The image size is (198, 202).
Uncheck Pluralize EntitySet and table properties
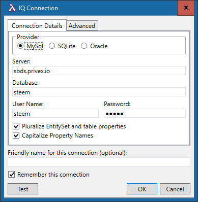(x=16, y=126)
